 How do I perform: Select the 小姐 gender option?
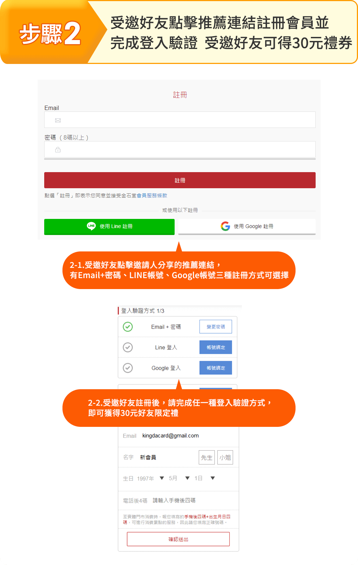pos(225,458)
